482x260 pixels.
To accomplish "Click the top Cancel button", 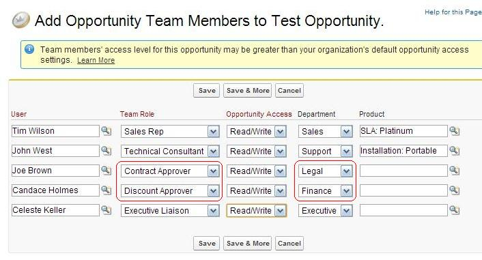I will click(289, 91).
